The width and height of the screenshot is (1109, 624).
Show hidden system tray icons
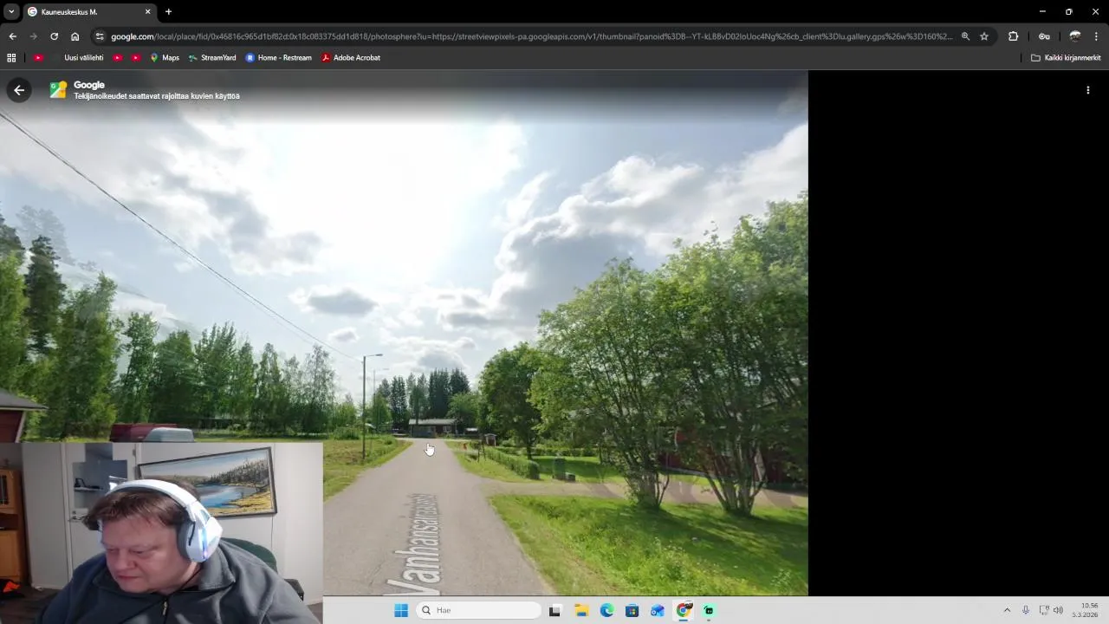(1007, 610)
